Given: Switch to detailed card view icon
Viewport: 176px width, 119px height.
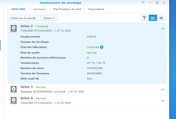Looking at the screenshot, I should click(153, 18).
